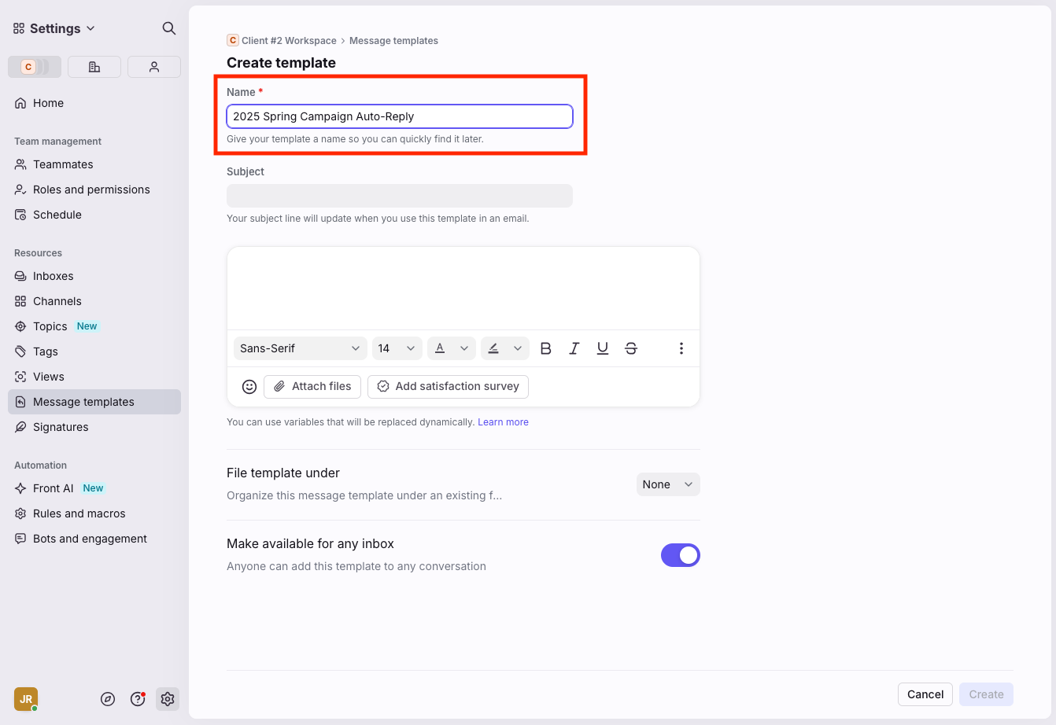
Task: Click the Learn more link
Action: [503, 422]
